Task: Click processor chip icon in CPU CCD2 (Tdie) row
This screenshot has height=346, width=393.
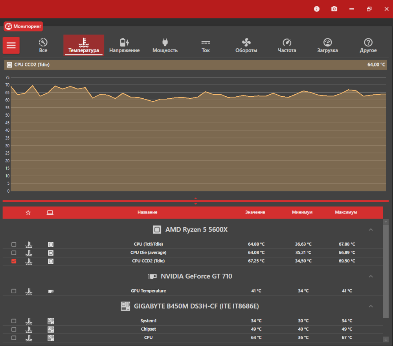Action: tap(51, 261)
